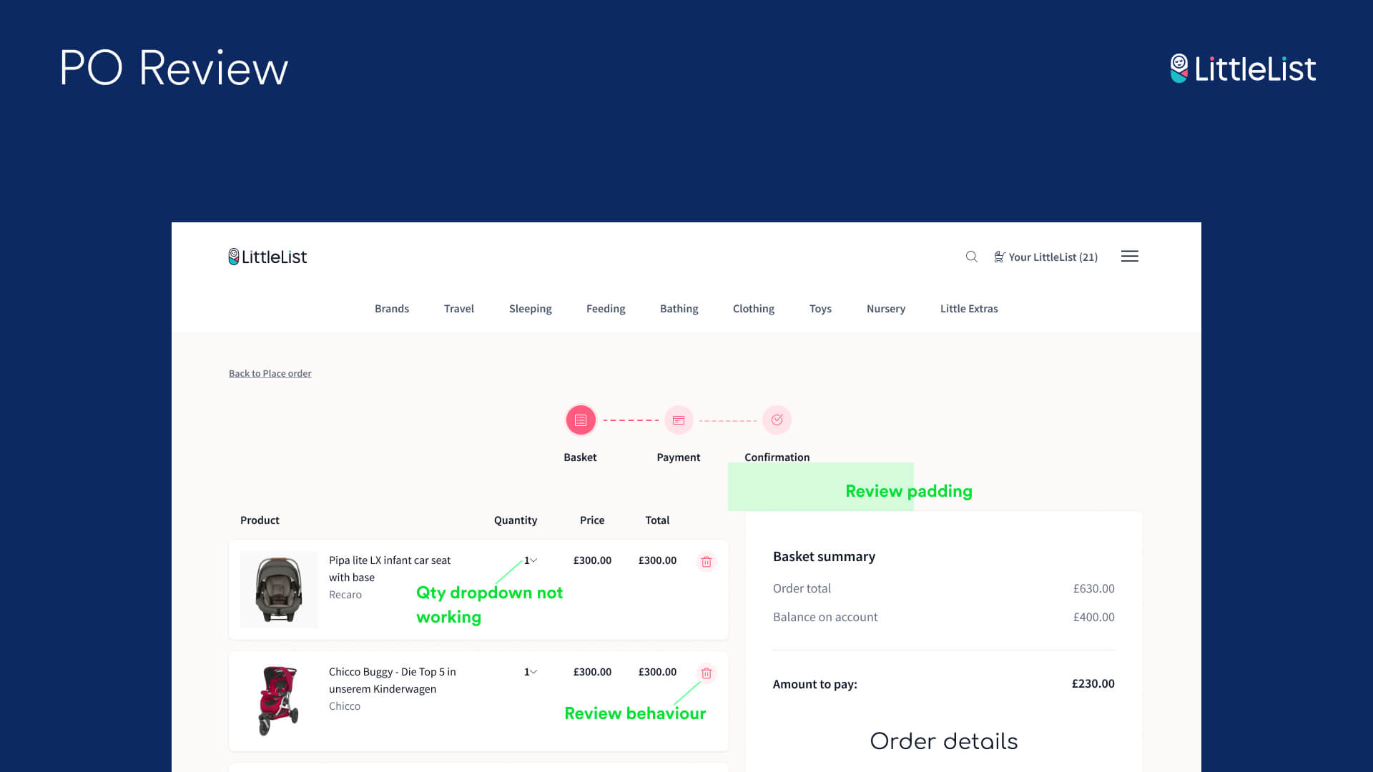This screenshot has width=1373, height=772.
Task: Click the LittleList logo in the slide header
Action: pyautogui.click(x=1243, y=69)
